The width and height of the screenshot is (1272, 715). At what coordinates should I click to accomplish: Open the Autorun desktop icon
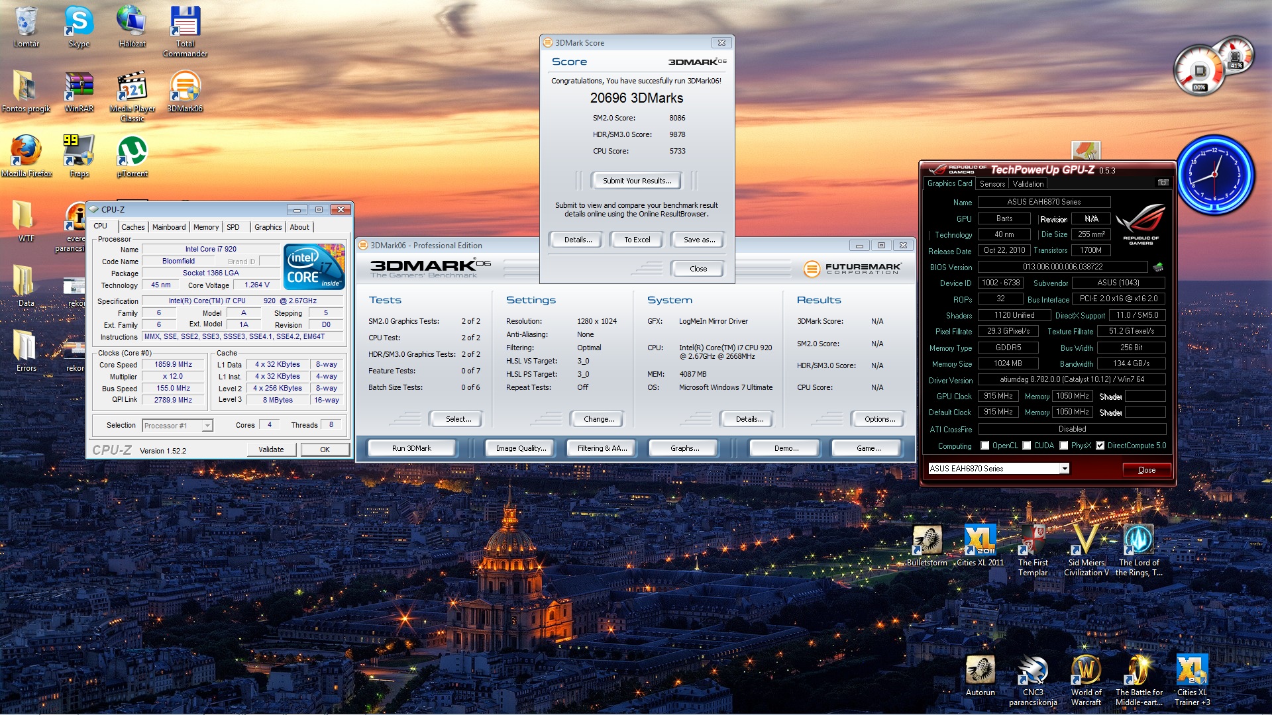(980, 675)
